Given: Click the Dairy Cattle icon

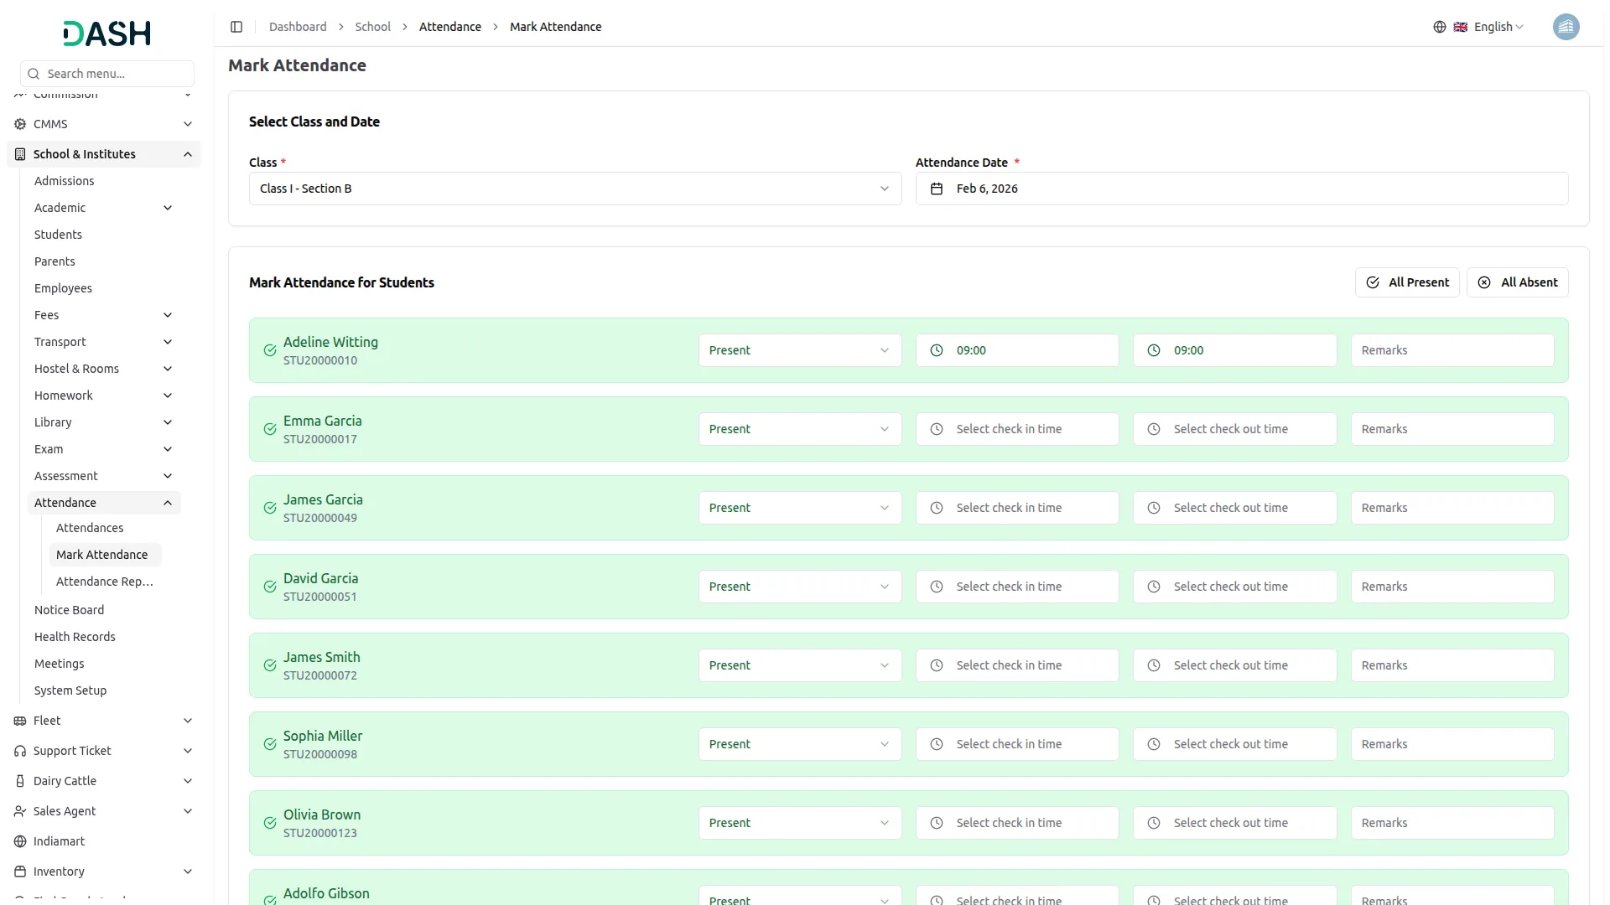Looking at the screenshot, I should [x=20, y=781].
